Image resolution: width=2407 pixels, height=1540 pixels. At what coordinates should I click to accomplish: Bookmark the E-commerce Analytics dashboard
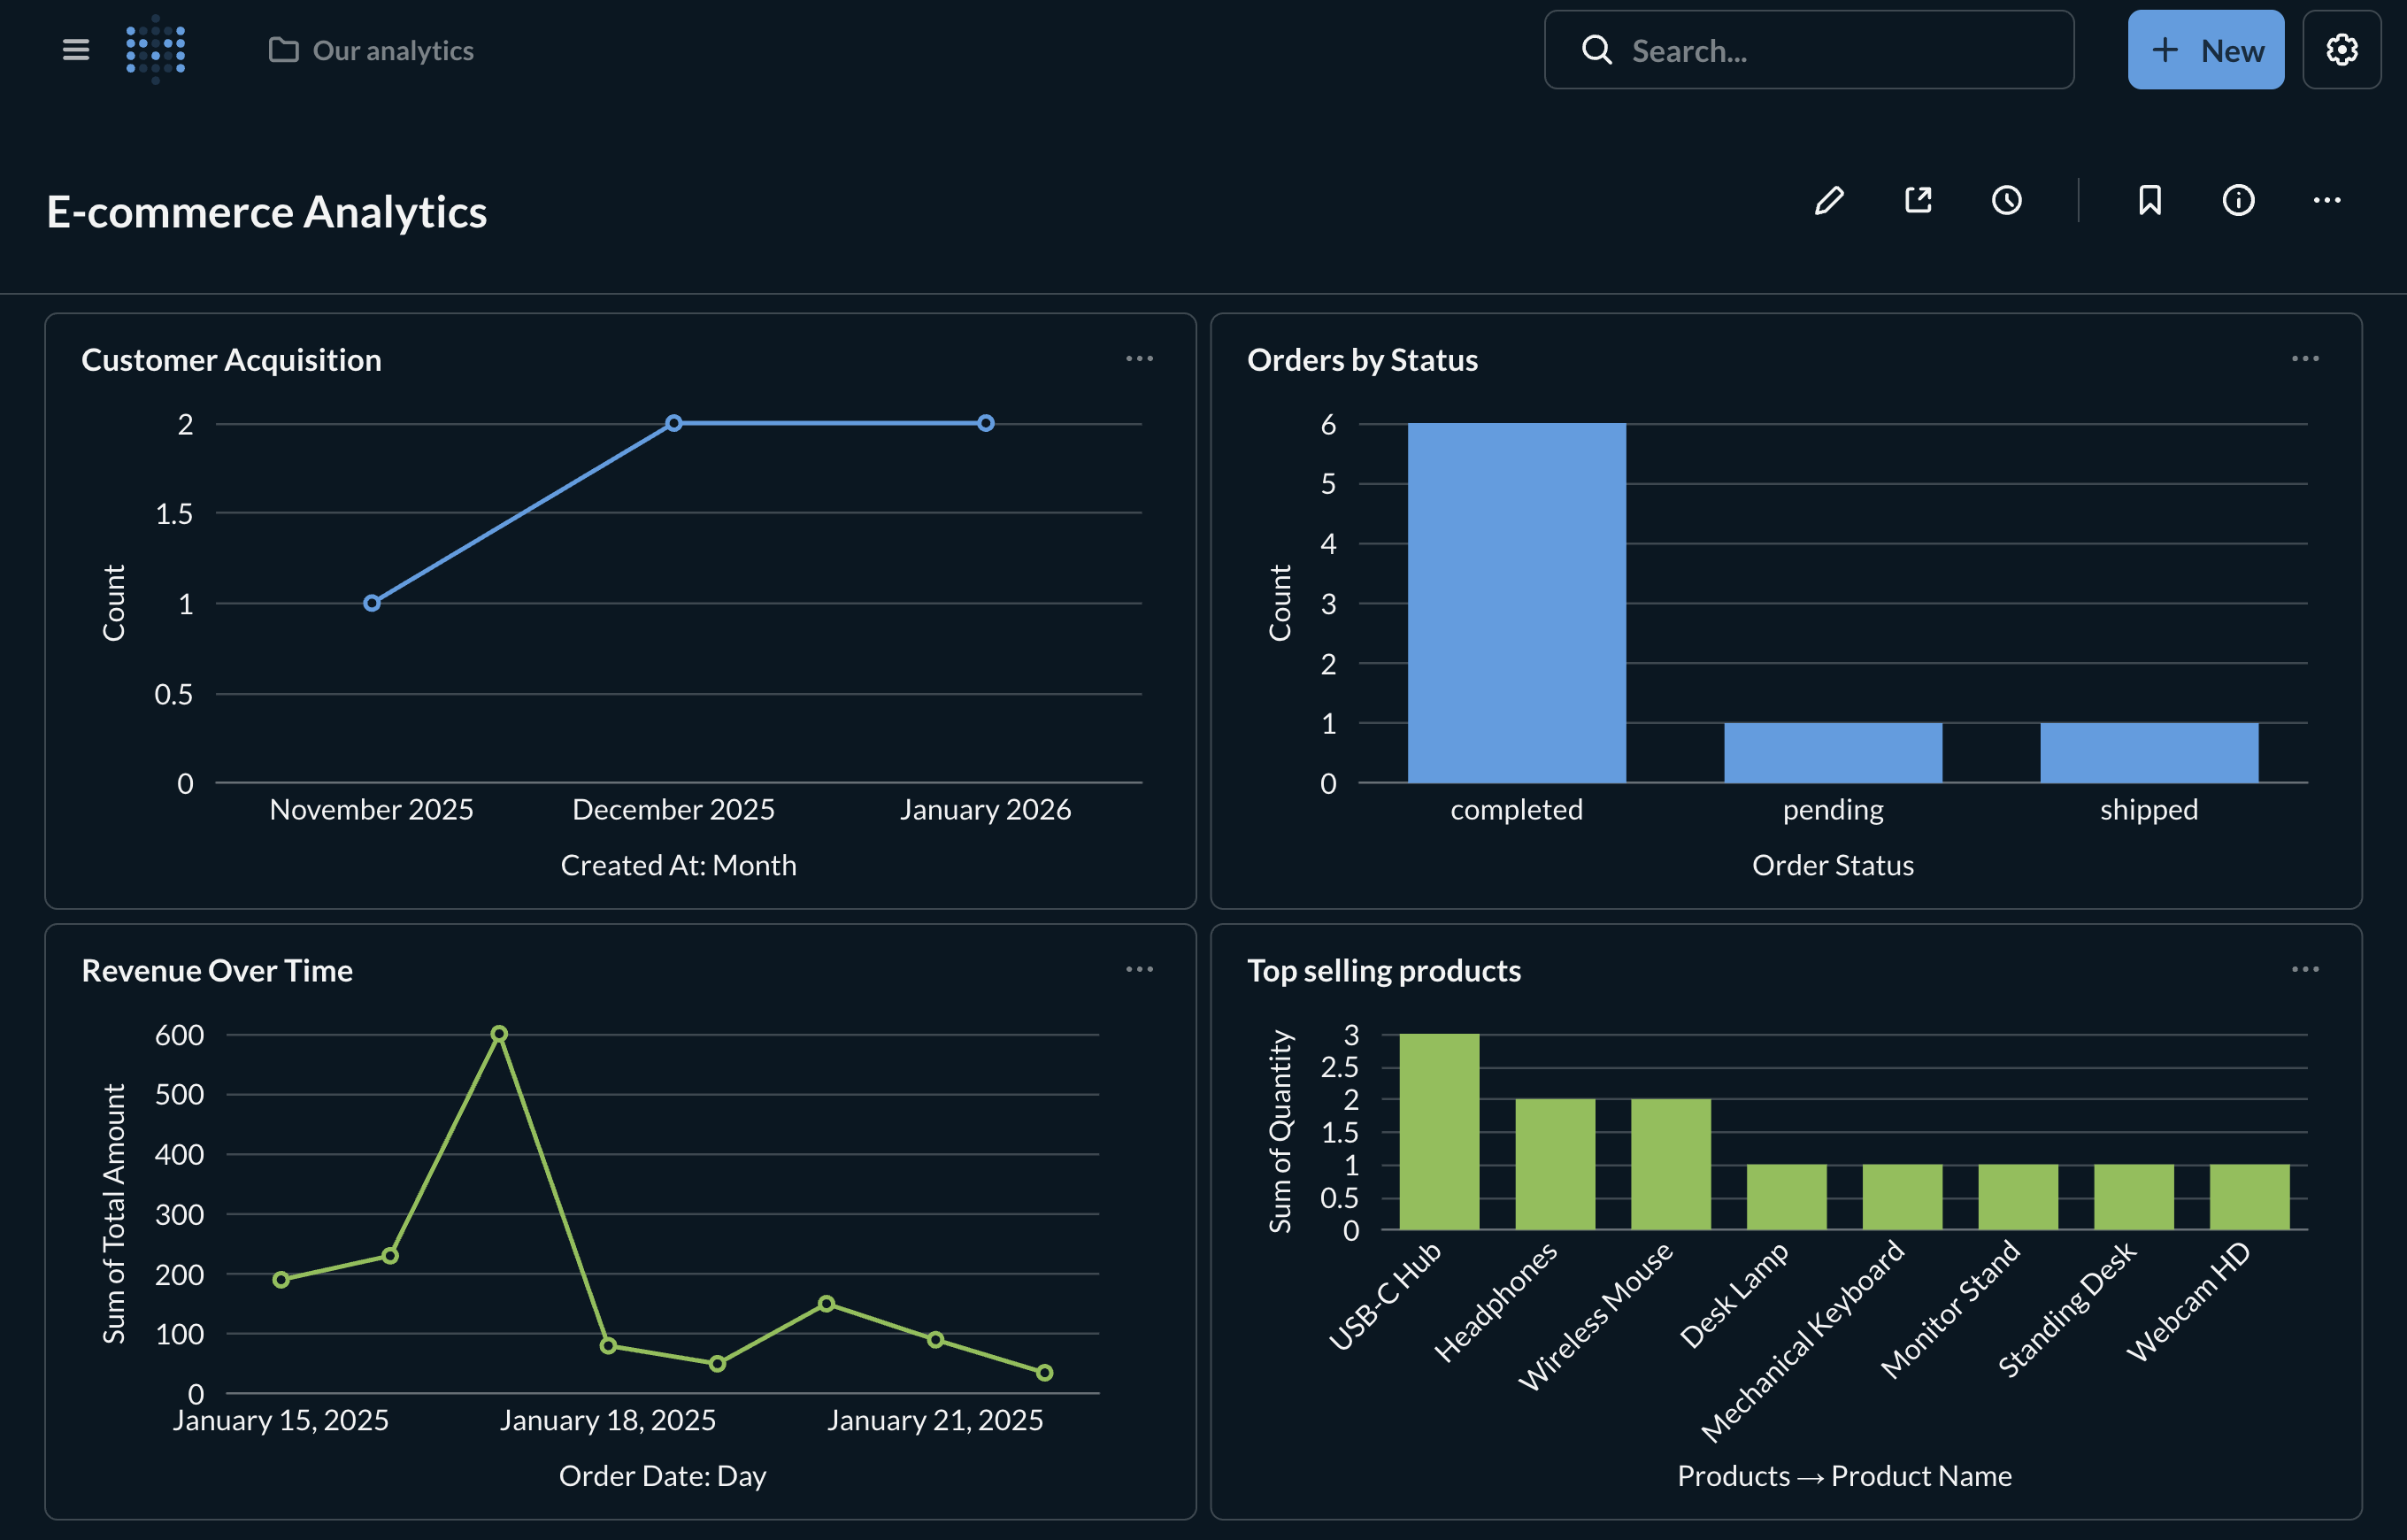pos(2149,201)
